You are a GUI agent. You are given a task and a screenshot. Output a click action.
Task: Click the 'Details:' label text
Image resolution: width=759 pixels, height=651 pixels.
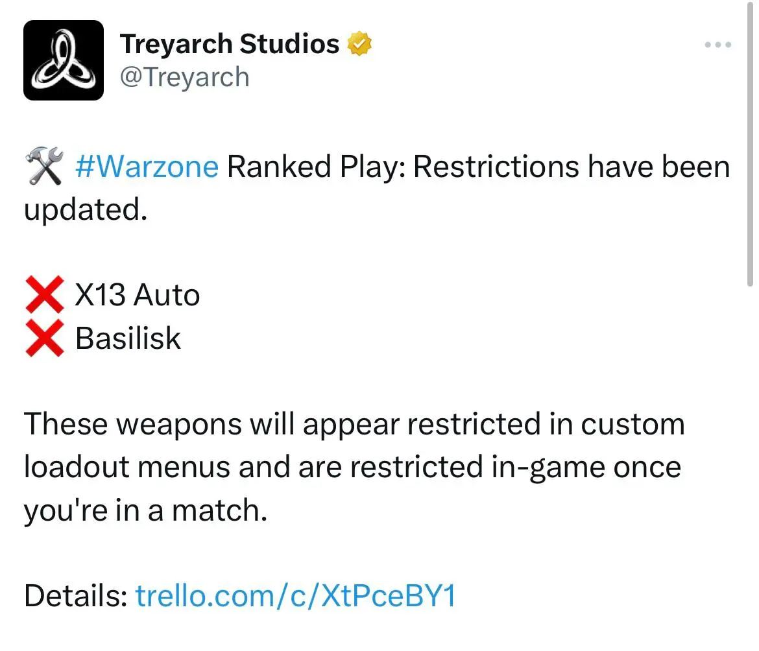click(76, 595)
